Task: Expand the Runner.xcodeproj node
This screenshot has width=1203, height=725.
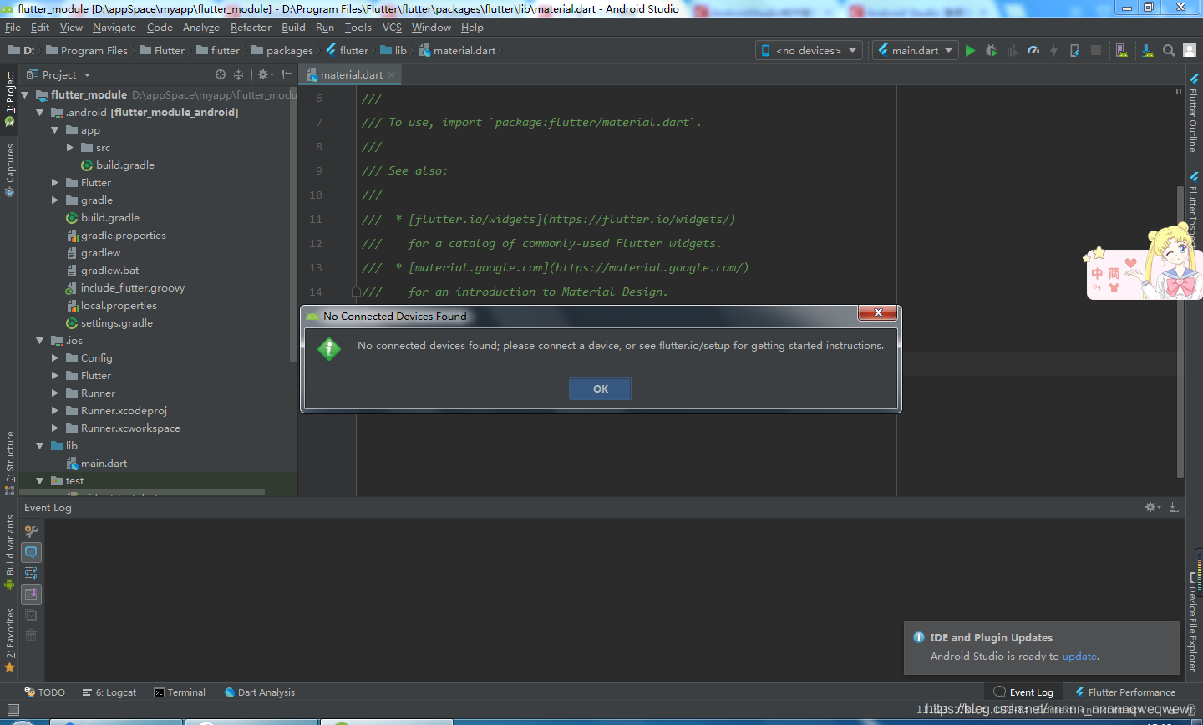Action: tap(55, 410)
